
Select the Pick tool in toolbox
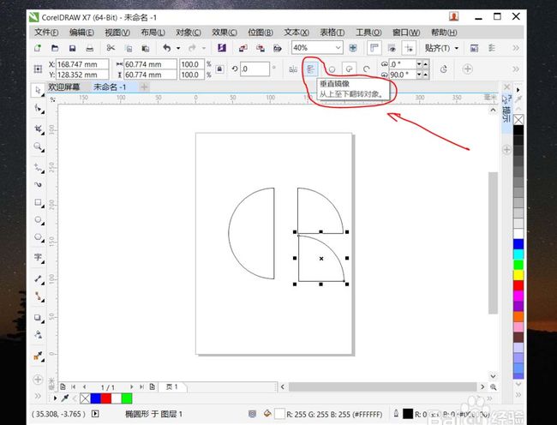tap(38, 90)
